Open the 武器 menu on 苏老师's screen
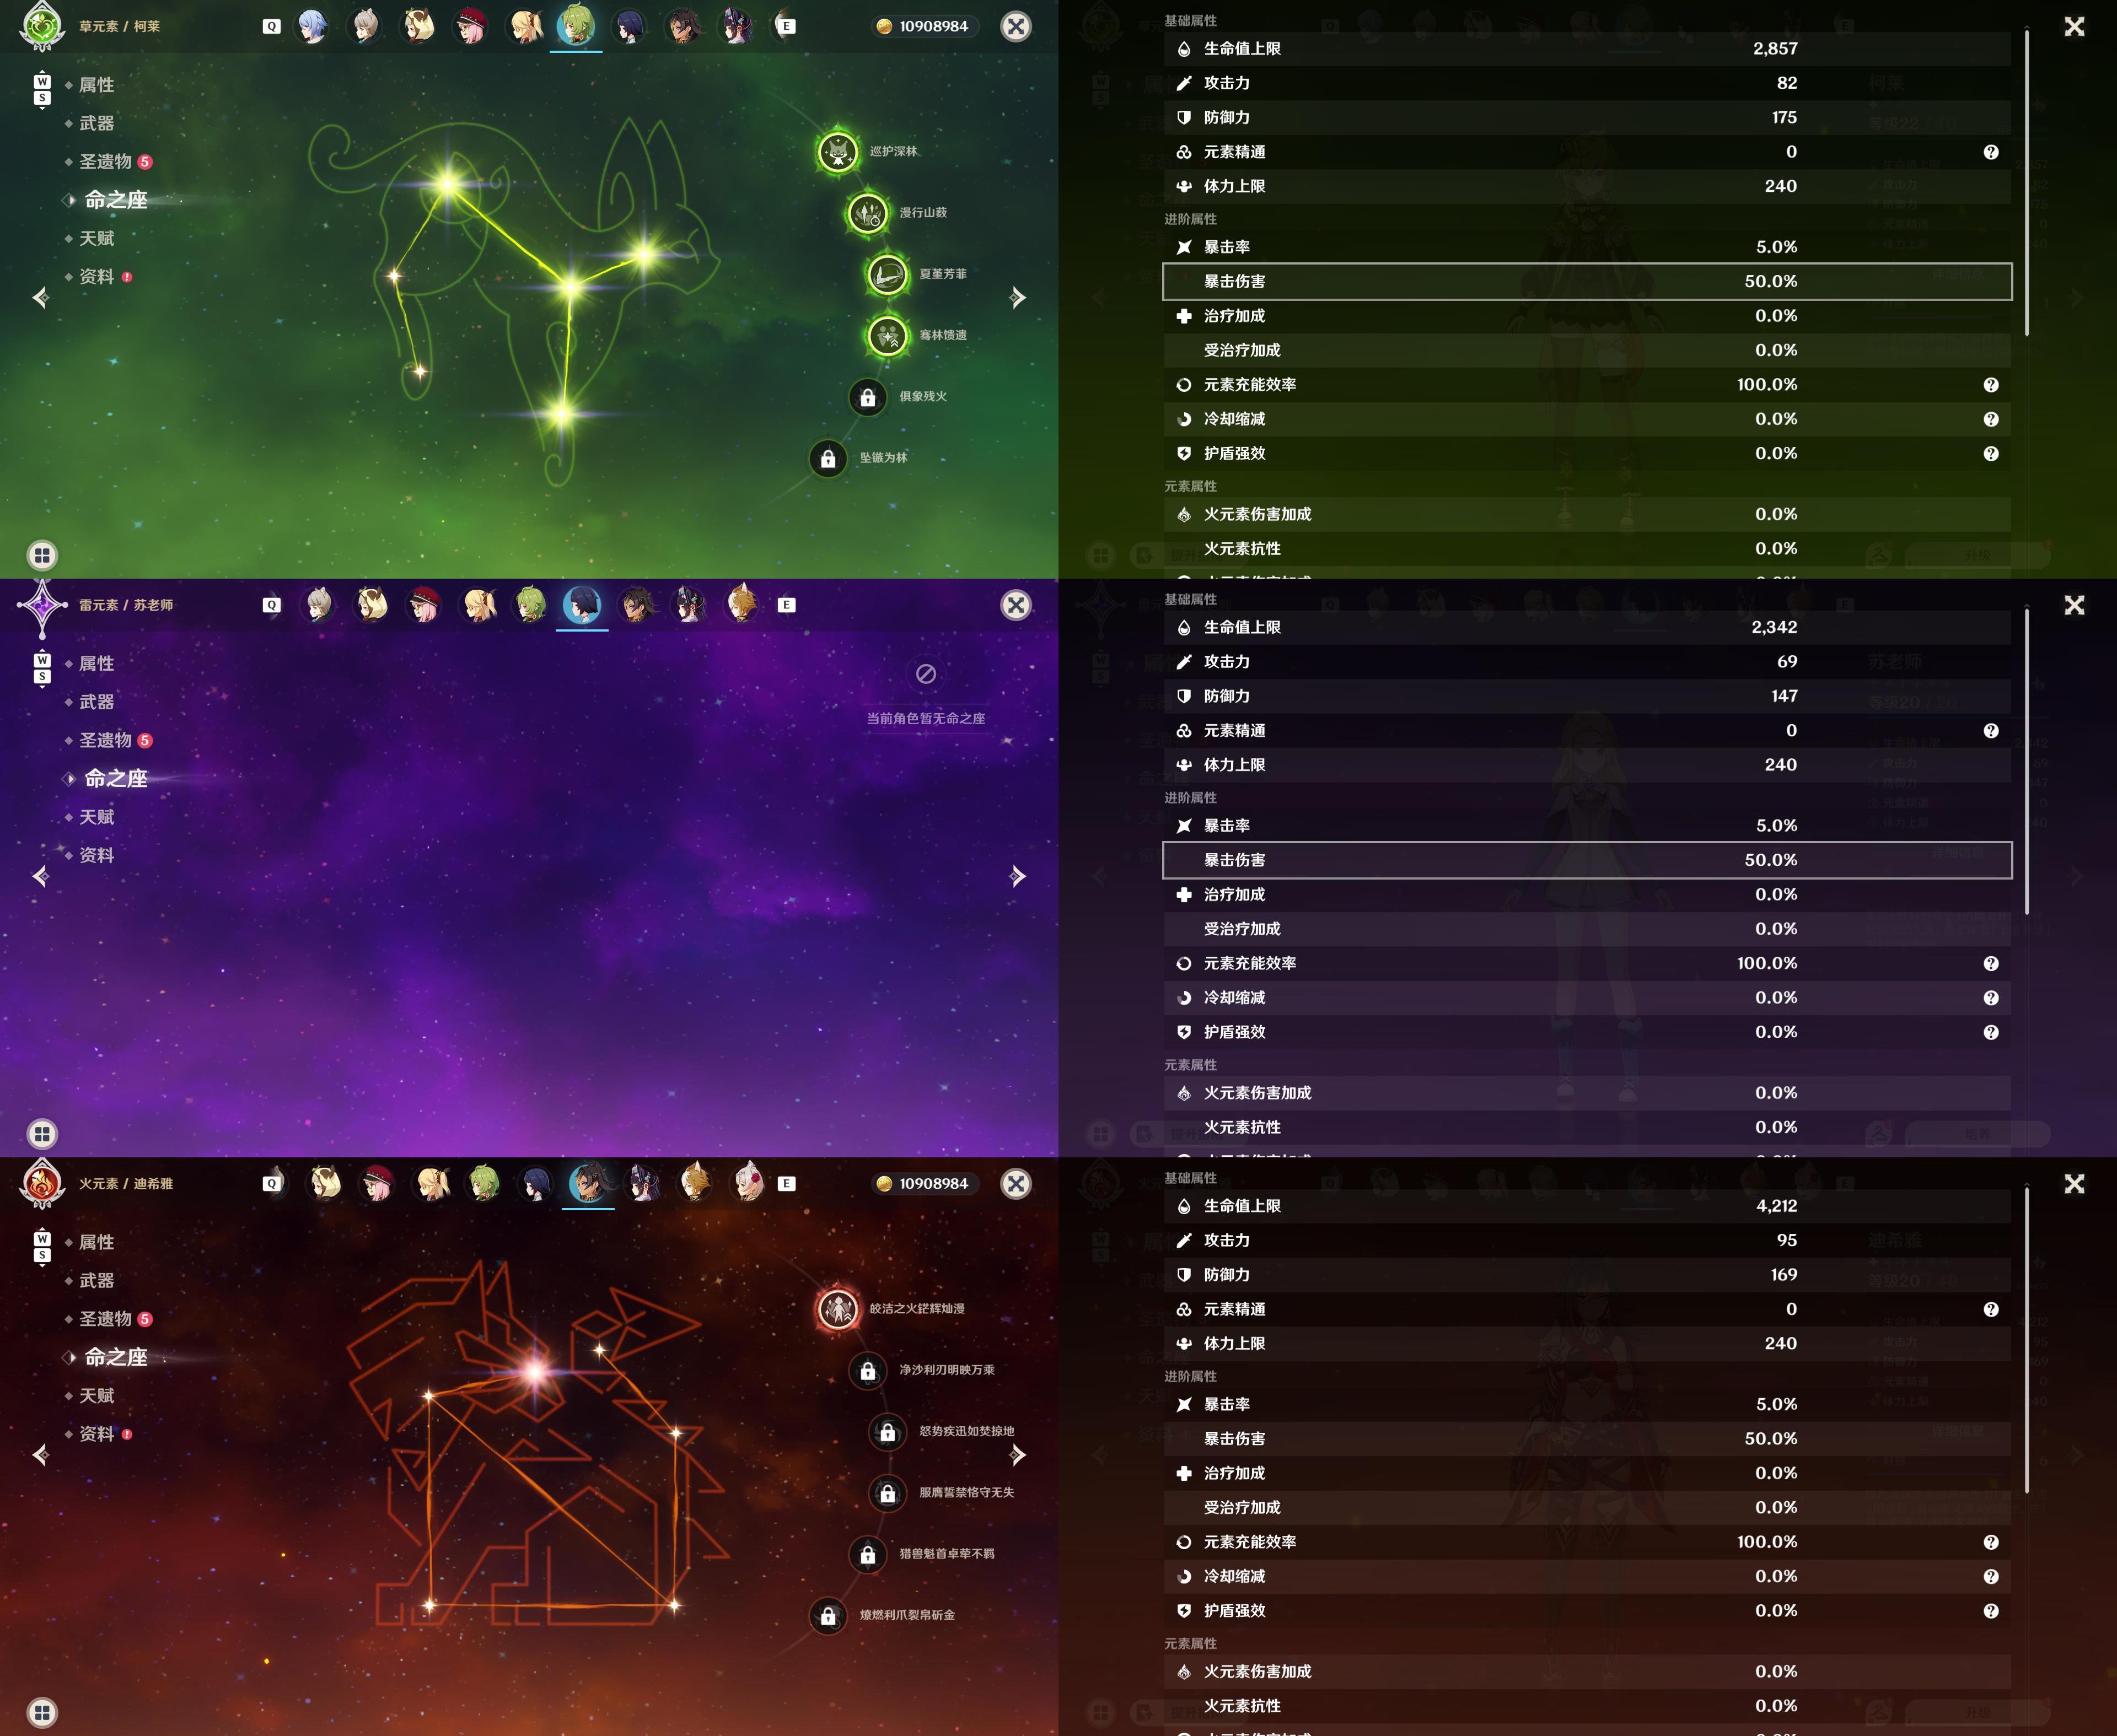Screen dimensions: 2117x1736 tap(96, 702)
